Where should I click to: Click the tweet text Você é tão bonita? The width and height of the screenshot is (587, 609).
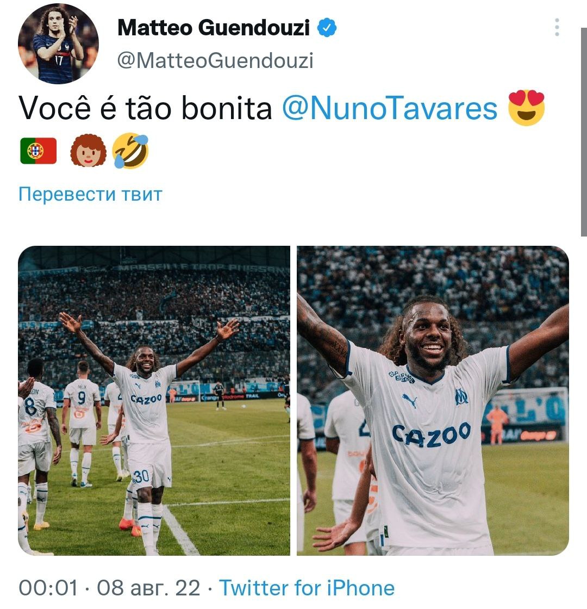(145, 108)
